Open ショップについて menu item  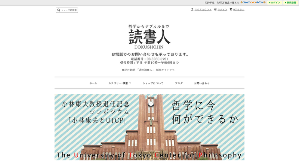pyautogui.click(x=153, y=83)
